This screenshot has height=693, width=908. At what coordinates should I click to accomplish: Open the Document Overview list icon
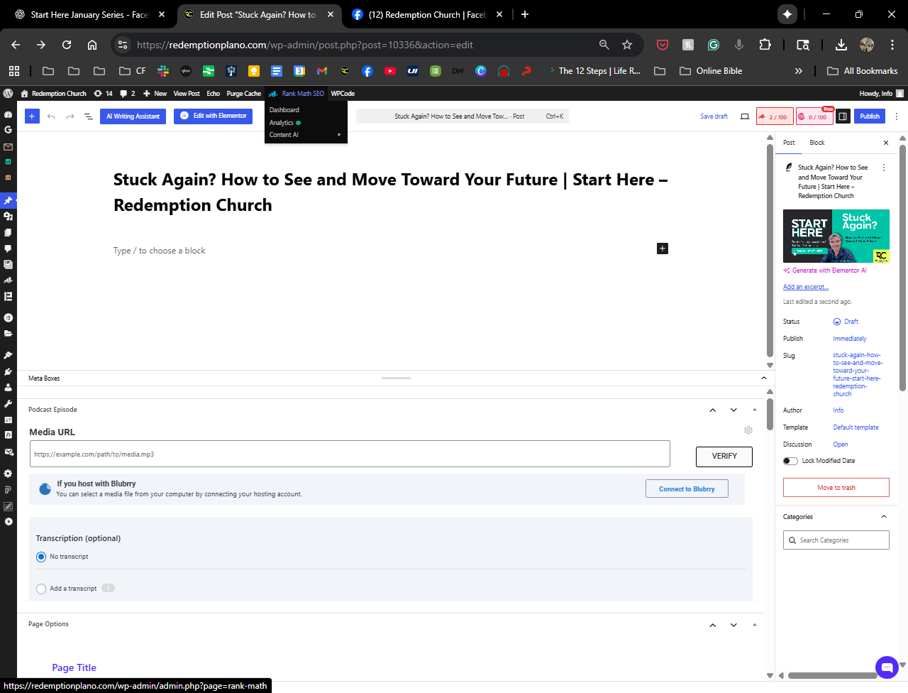pyautogui.click(x=89, y=116)
